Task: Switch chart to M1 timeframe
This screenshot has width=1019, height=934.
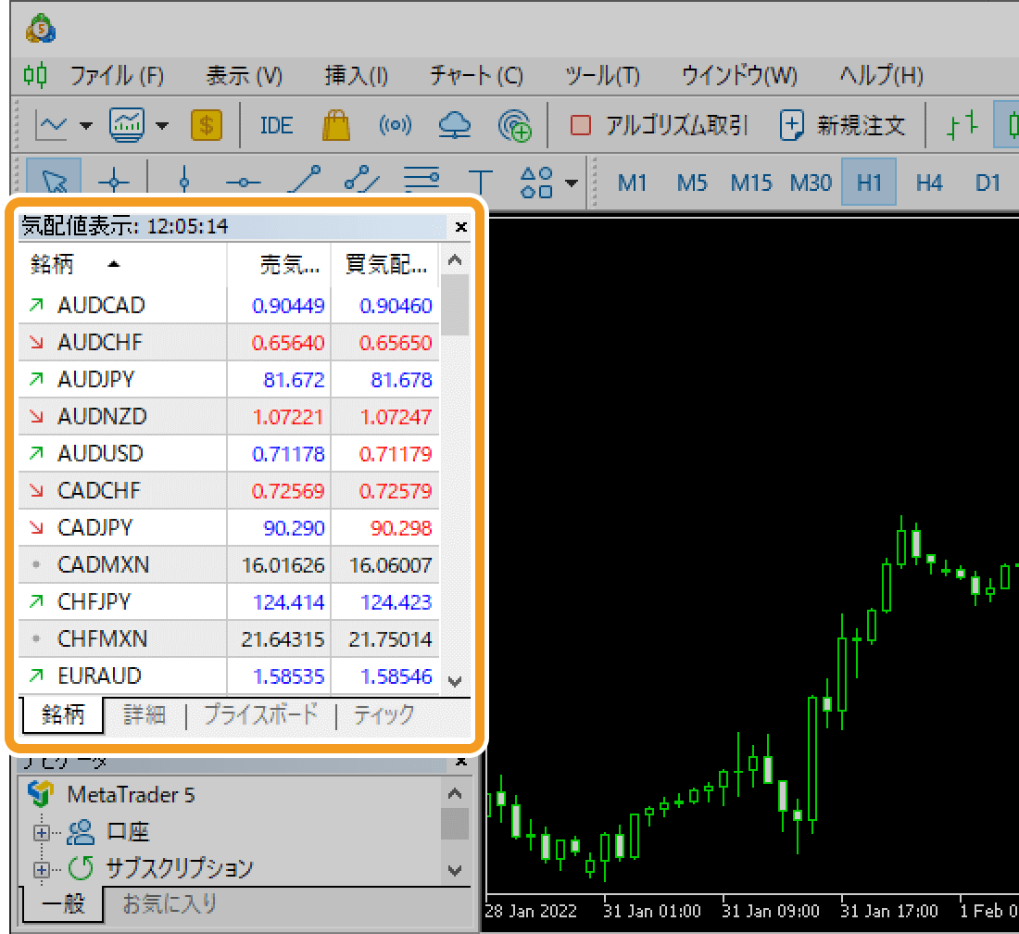Action: (633, 183)
